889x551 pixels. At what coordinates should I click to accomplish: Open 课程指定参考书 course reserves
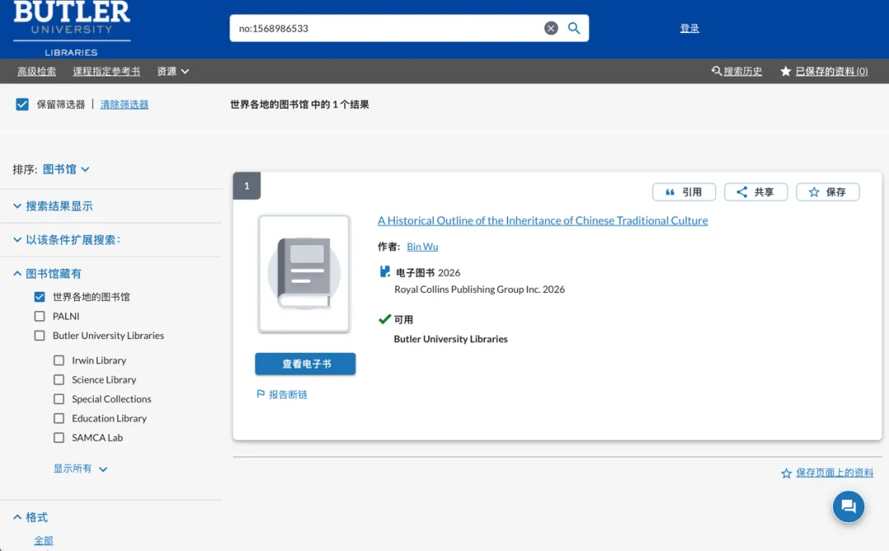(x=106, y=72)
